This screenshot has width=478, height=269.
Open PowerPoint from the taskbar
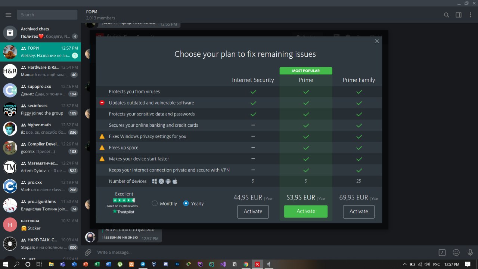click(86, 264)
